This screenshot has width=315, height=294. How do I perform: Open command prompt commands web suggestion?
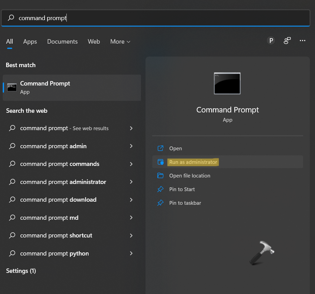pos(60,164)
